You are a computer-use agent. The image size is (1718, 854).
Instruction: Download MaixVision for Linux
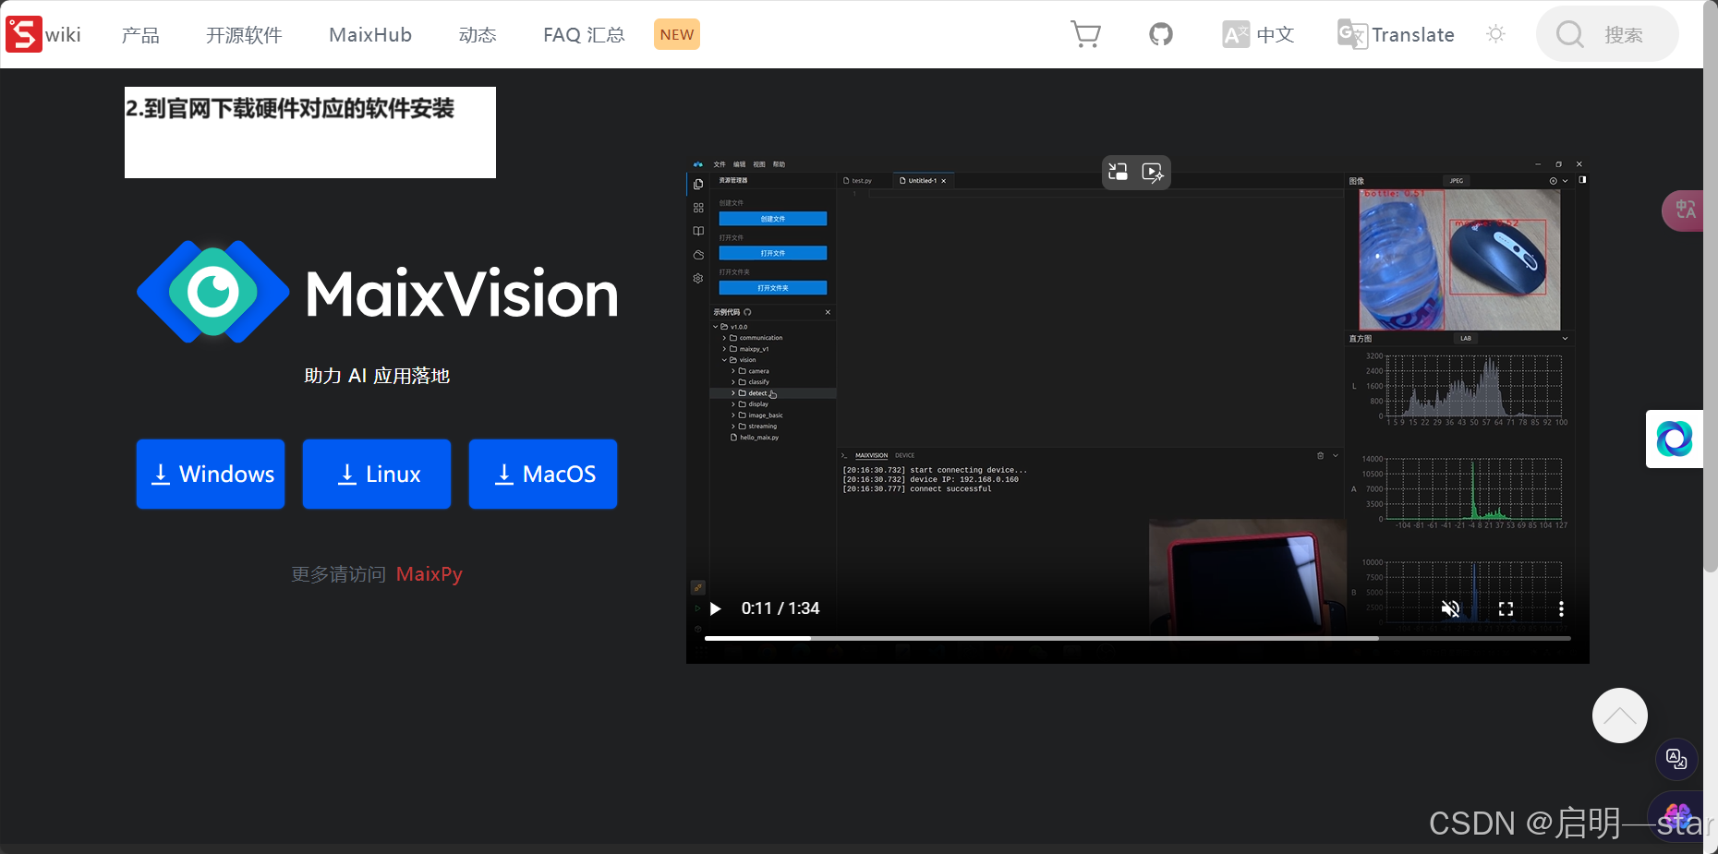coord(377,474)
